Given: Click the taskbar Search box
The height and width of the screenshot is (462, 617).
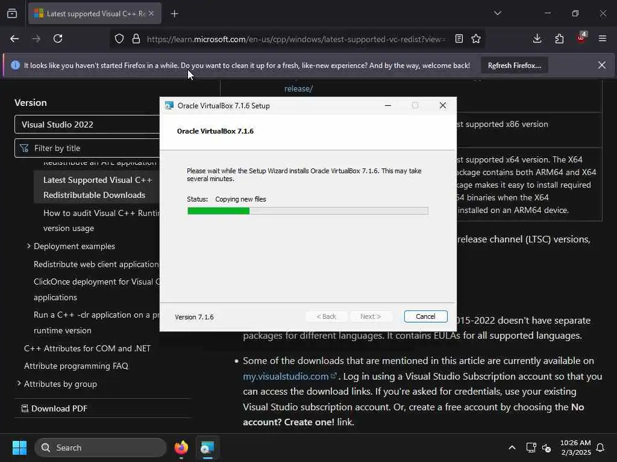Looking at the screenshot, I should coord(101,448).
